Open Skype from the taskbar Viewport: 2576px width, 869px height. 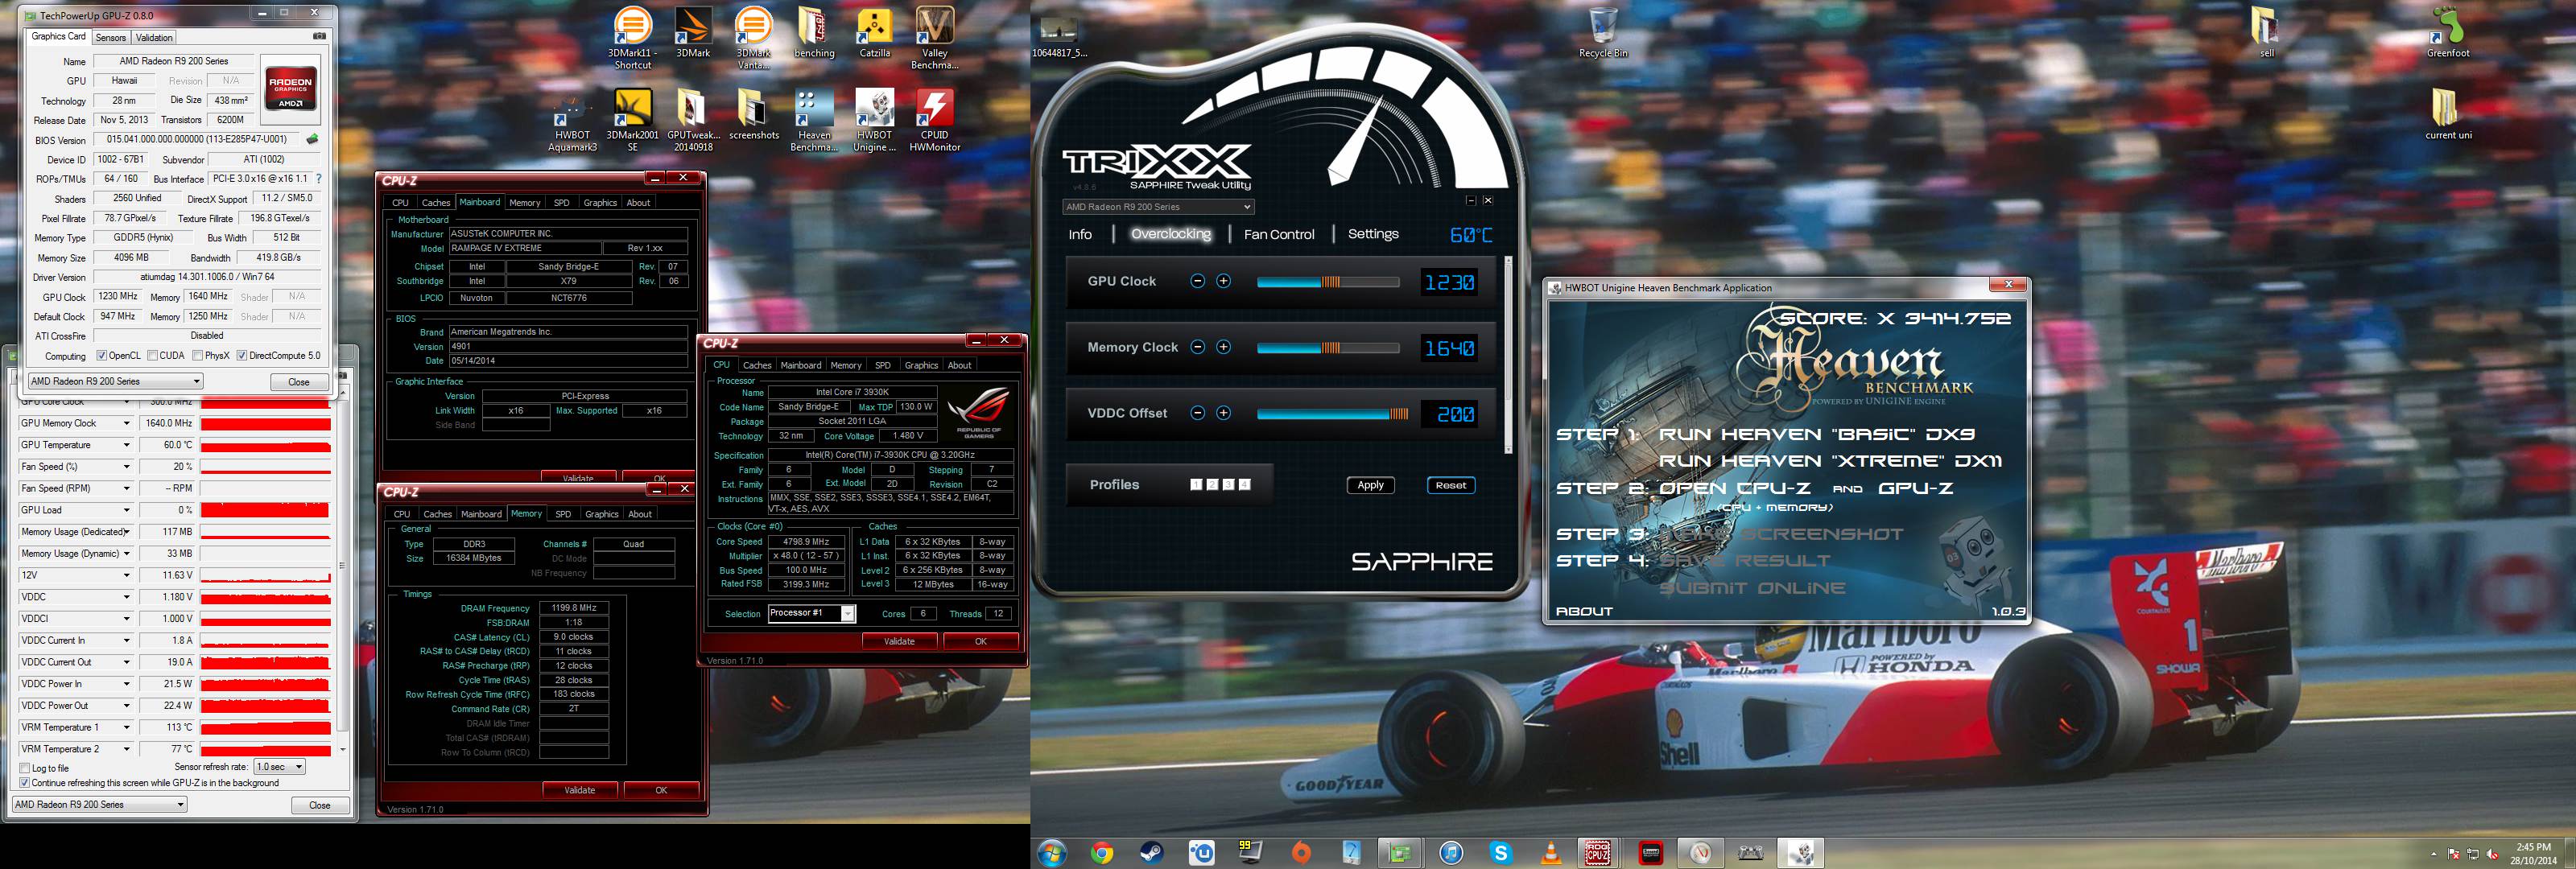tap(1500, 853)
